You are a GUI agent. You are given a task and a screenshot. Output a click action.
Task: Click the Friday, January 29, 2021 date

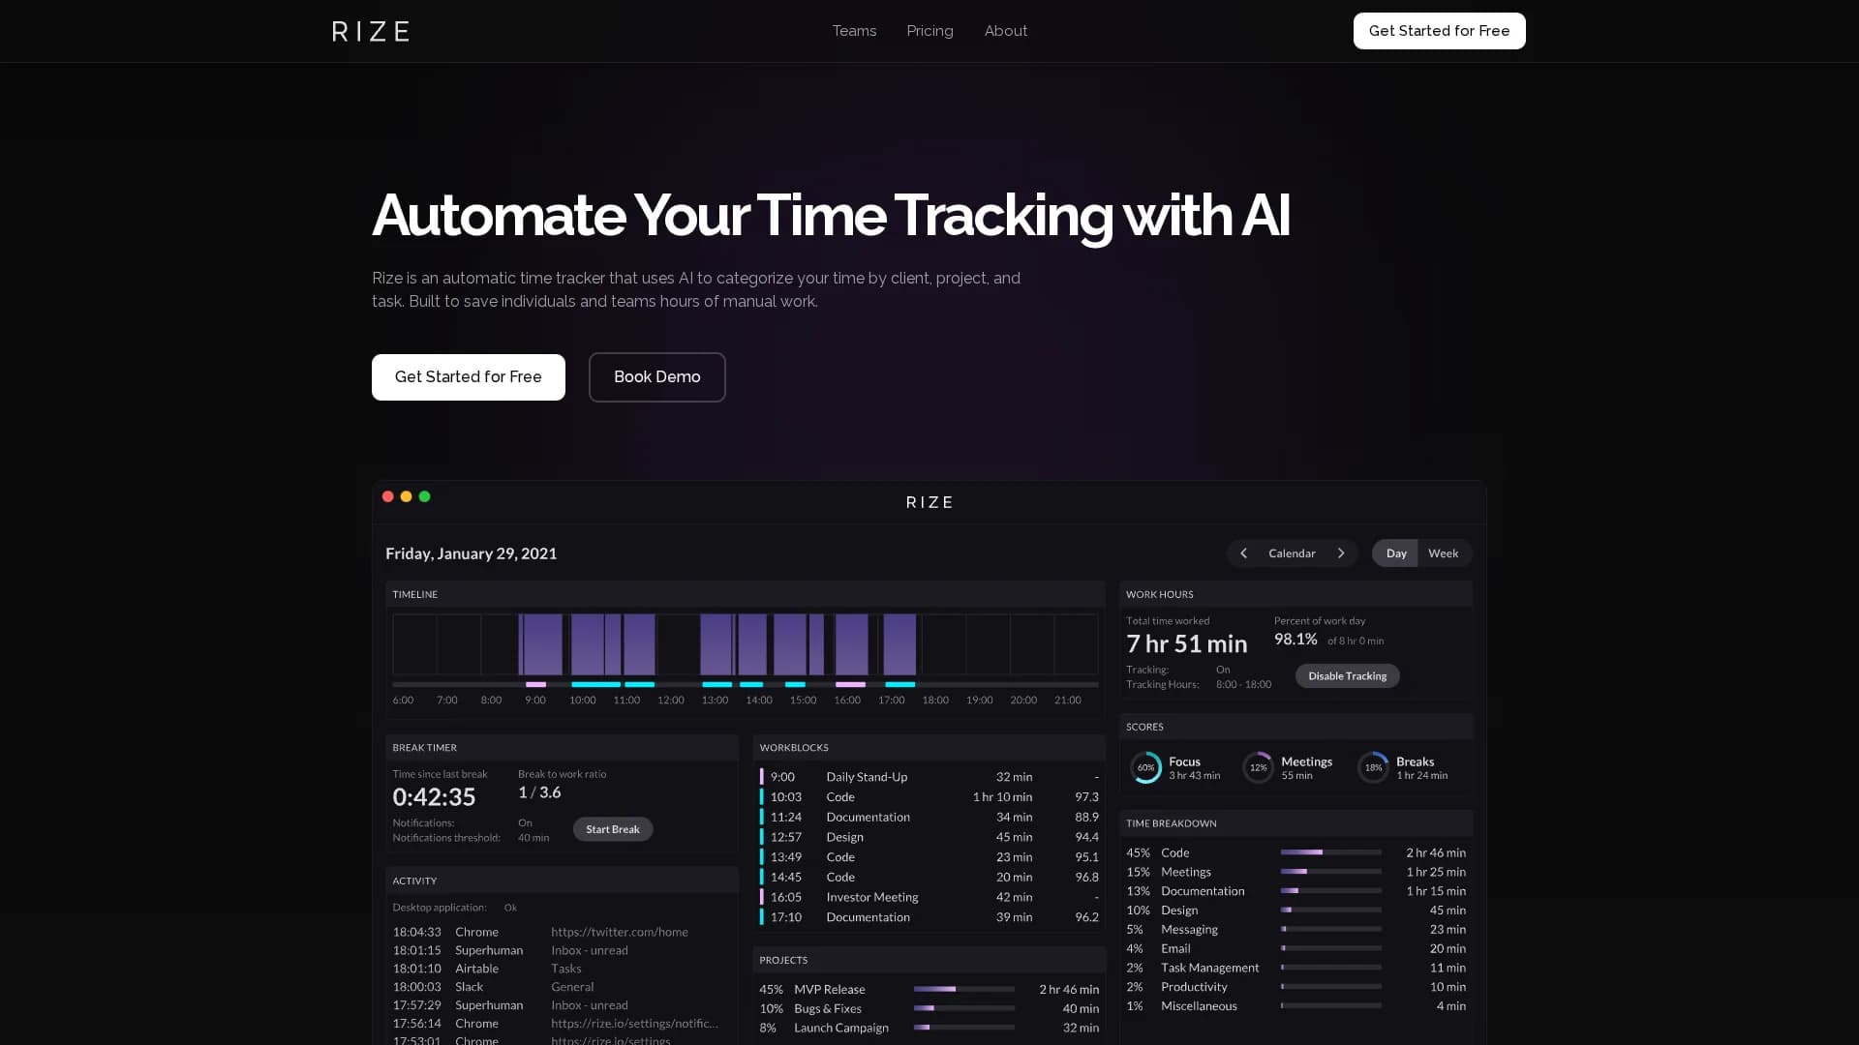pyautogui.click(x=471, y=553)
